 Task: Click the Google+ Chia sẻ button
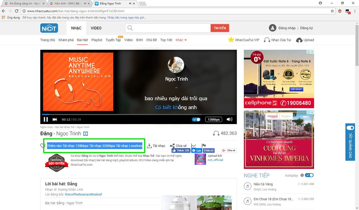coord(229,150)
